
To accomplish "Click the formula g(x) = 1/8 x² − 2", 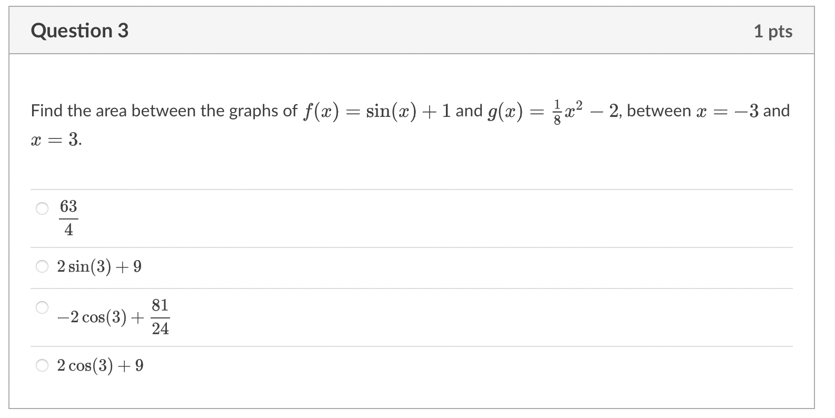I will [555, 110].
